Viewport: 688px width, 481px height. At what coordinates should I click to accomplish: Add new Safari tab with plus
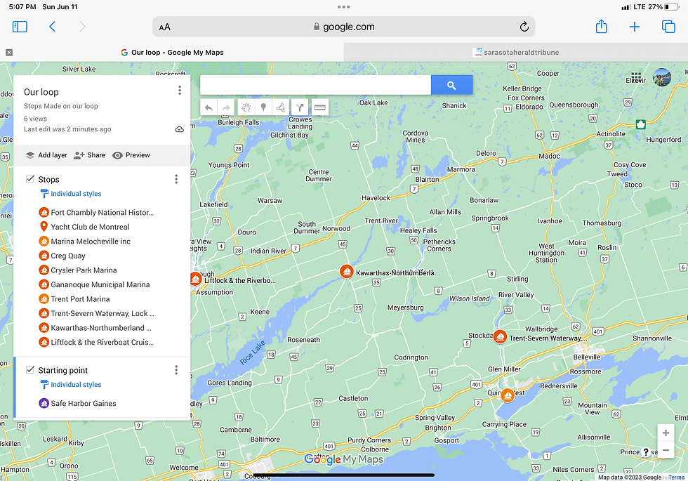coord(635,27)
